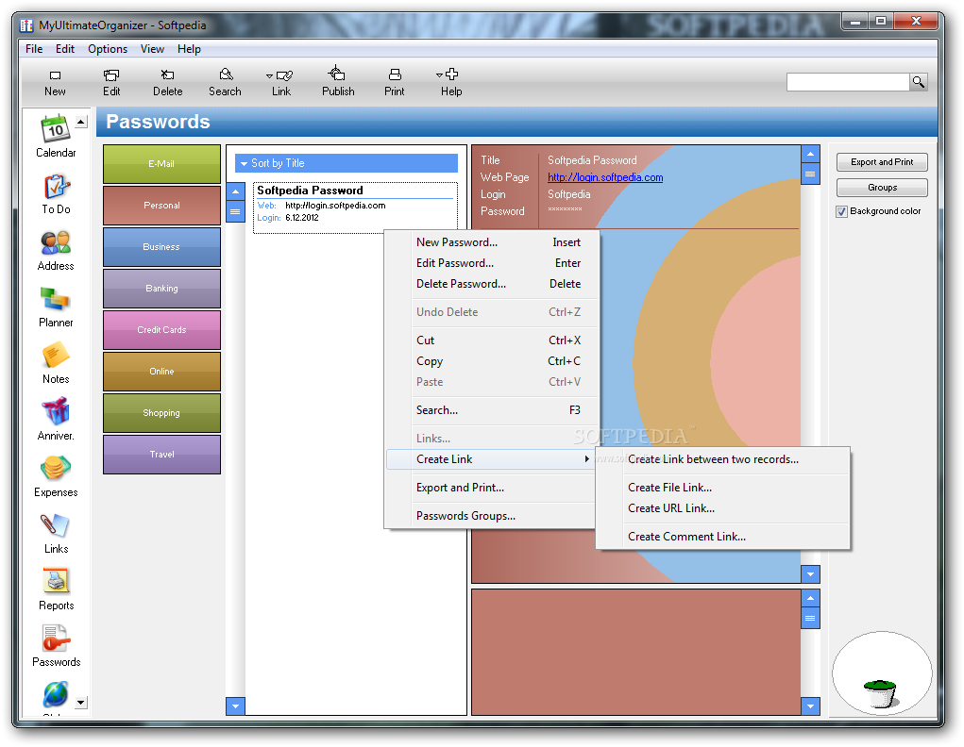Click the MyUltimateOrganizer title bar icon
Viewport: 964px width, 747px height.
(x=26, y=25)
